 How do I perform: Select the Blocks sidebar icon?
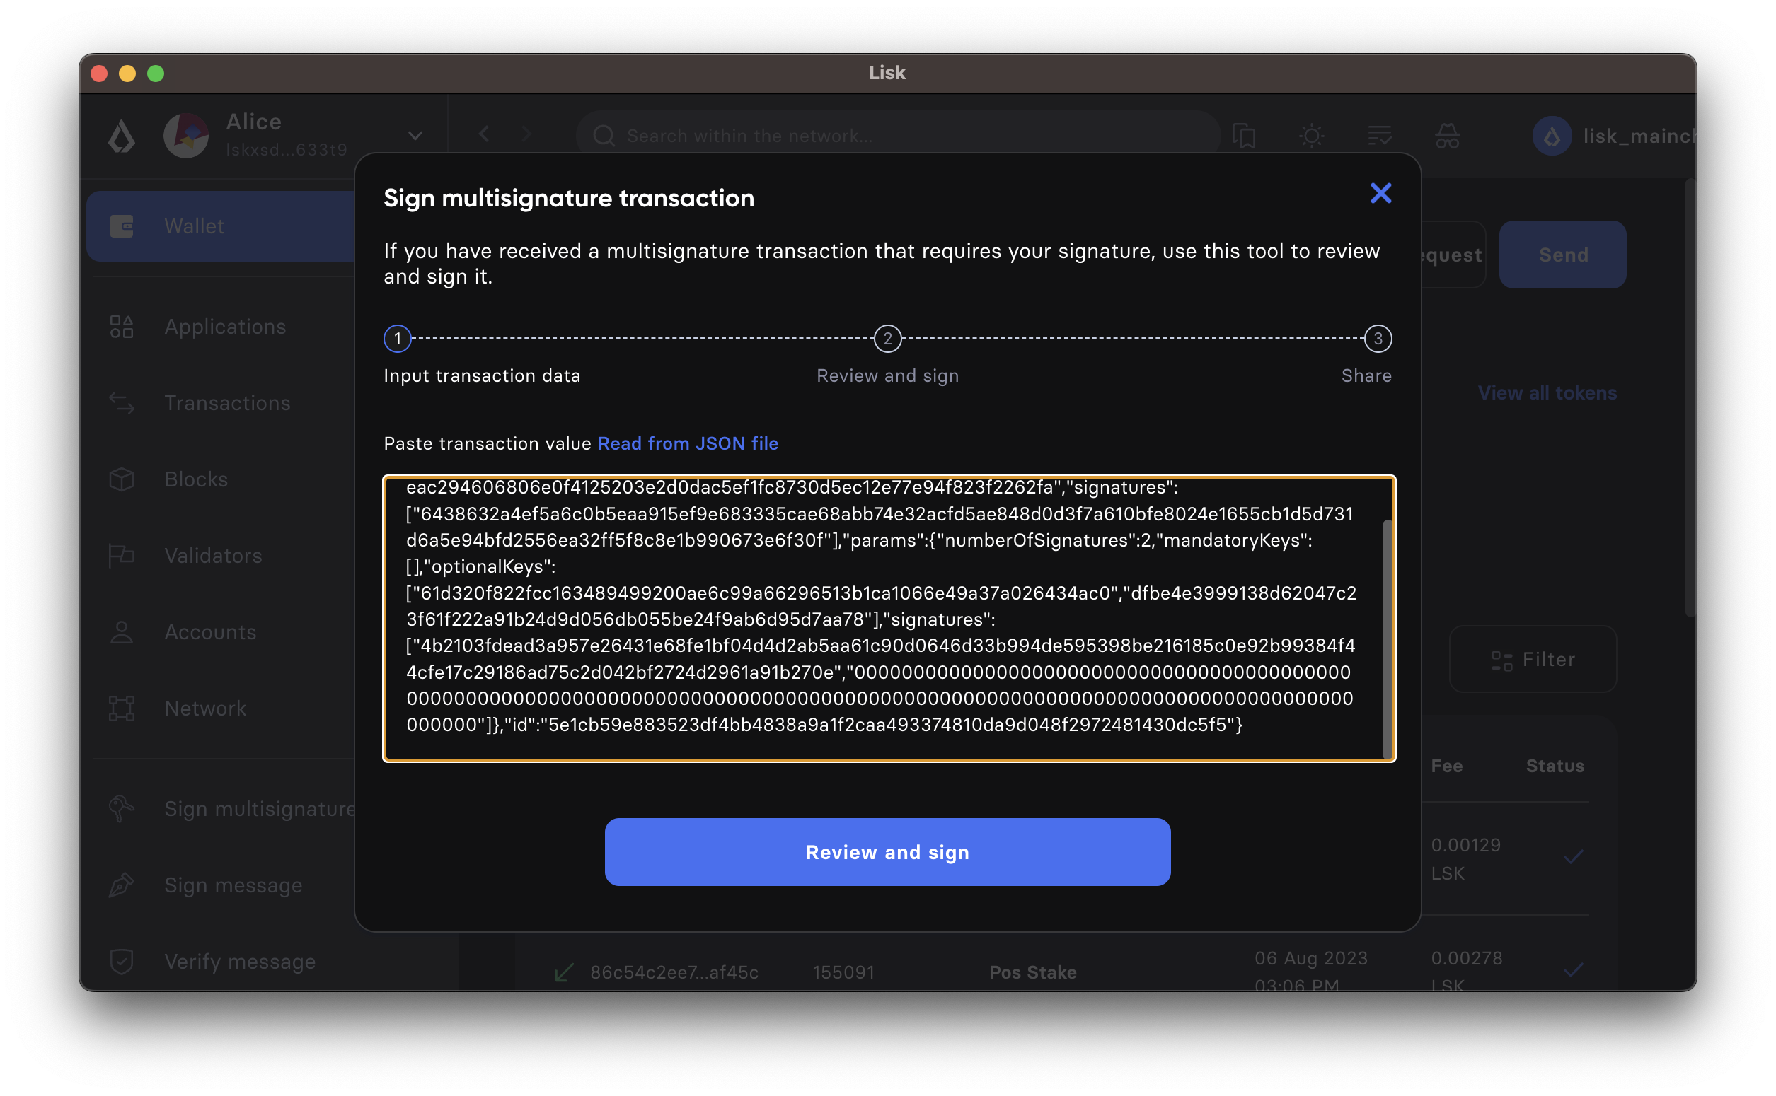click(x=123, y=479)
